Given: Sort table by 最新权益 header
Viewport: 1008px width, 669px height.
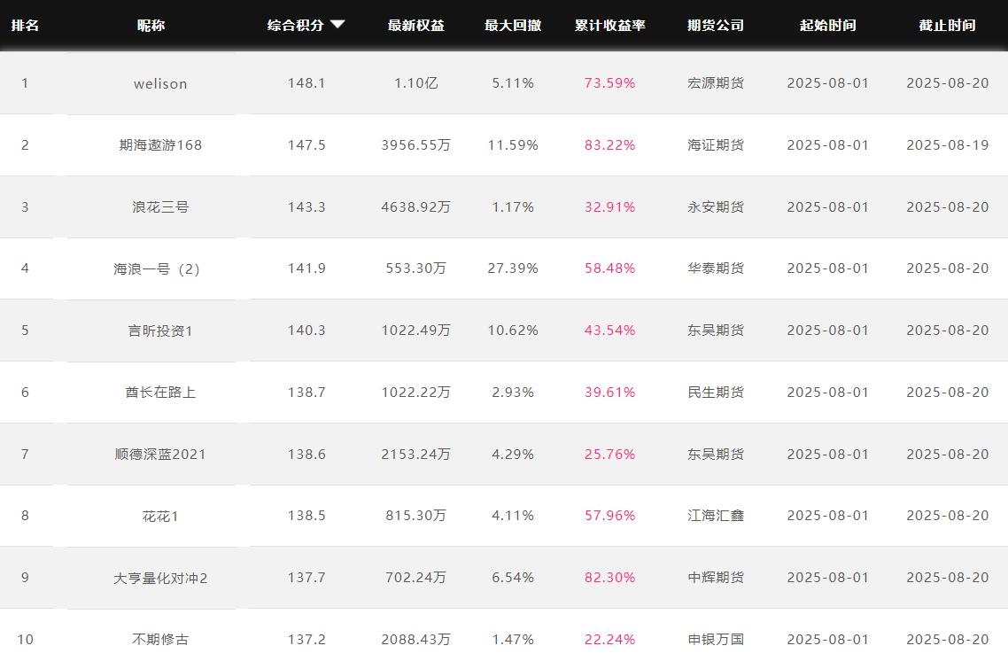Looking at the screenshot, I should click(416, 25).
